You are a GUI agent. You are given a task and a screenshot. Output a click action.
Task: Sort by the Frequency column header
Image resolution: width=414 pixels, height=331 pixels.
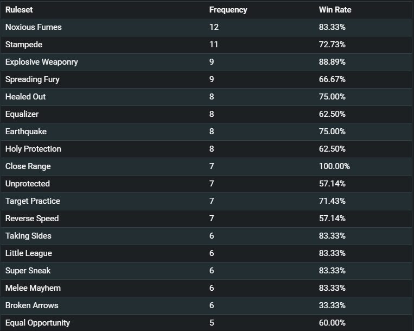tap(228, 10)
